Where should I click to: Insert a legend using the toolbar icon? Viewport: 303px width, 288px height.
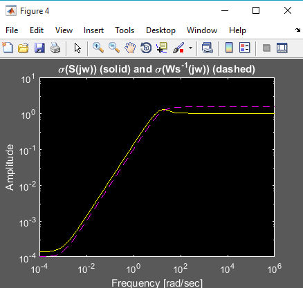[x=245, y=48]
